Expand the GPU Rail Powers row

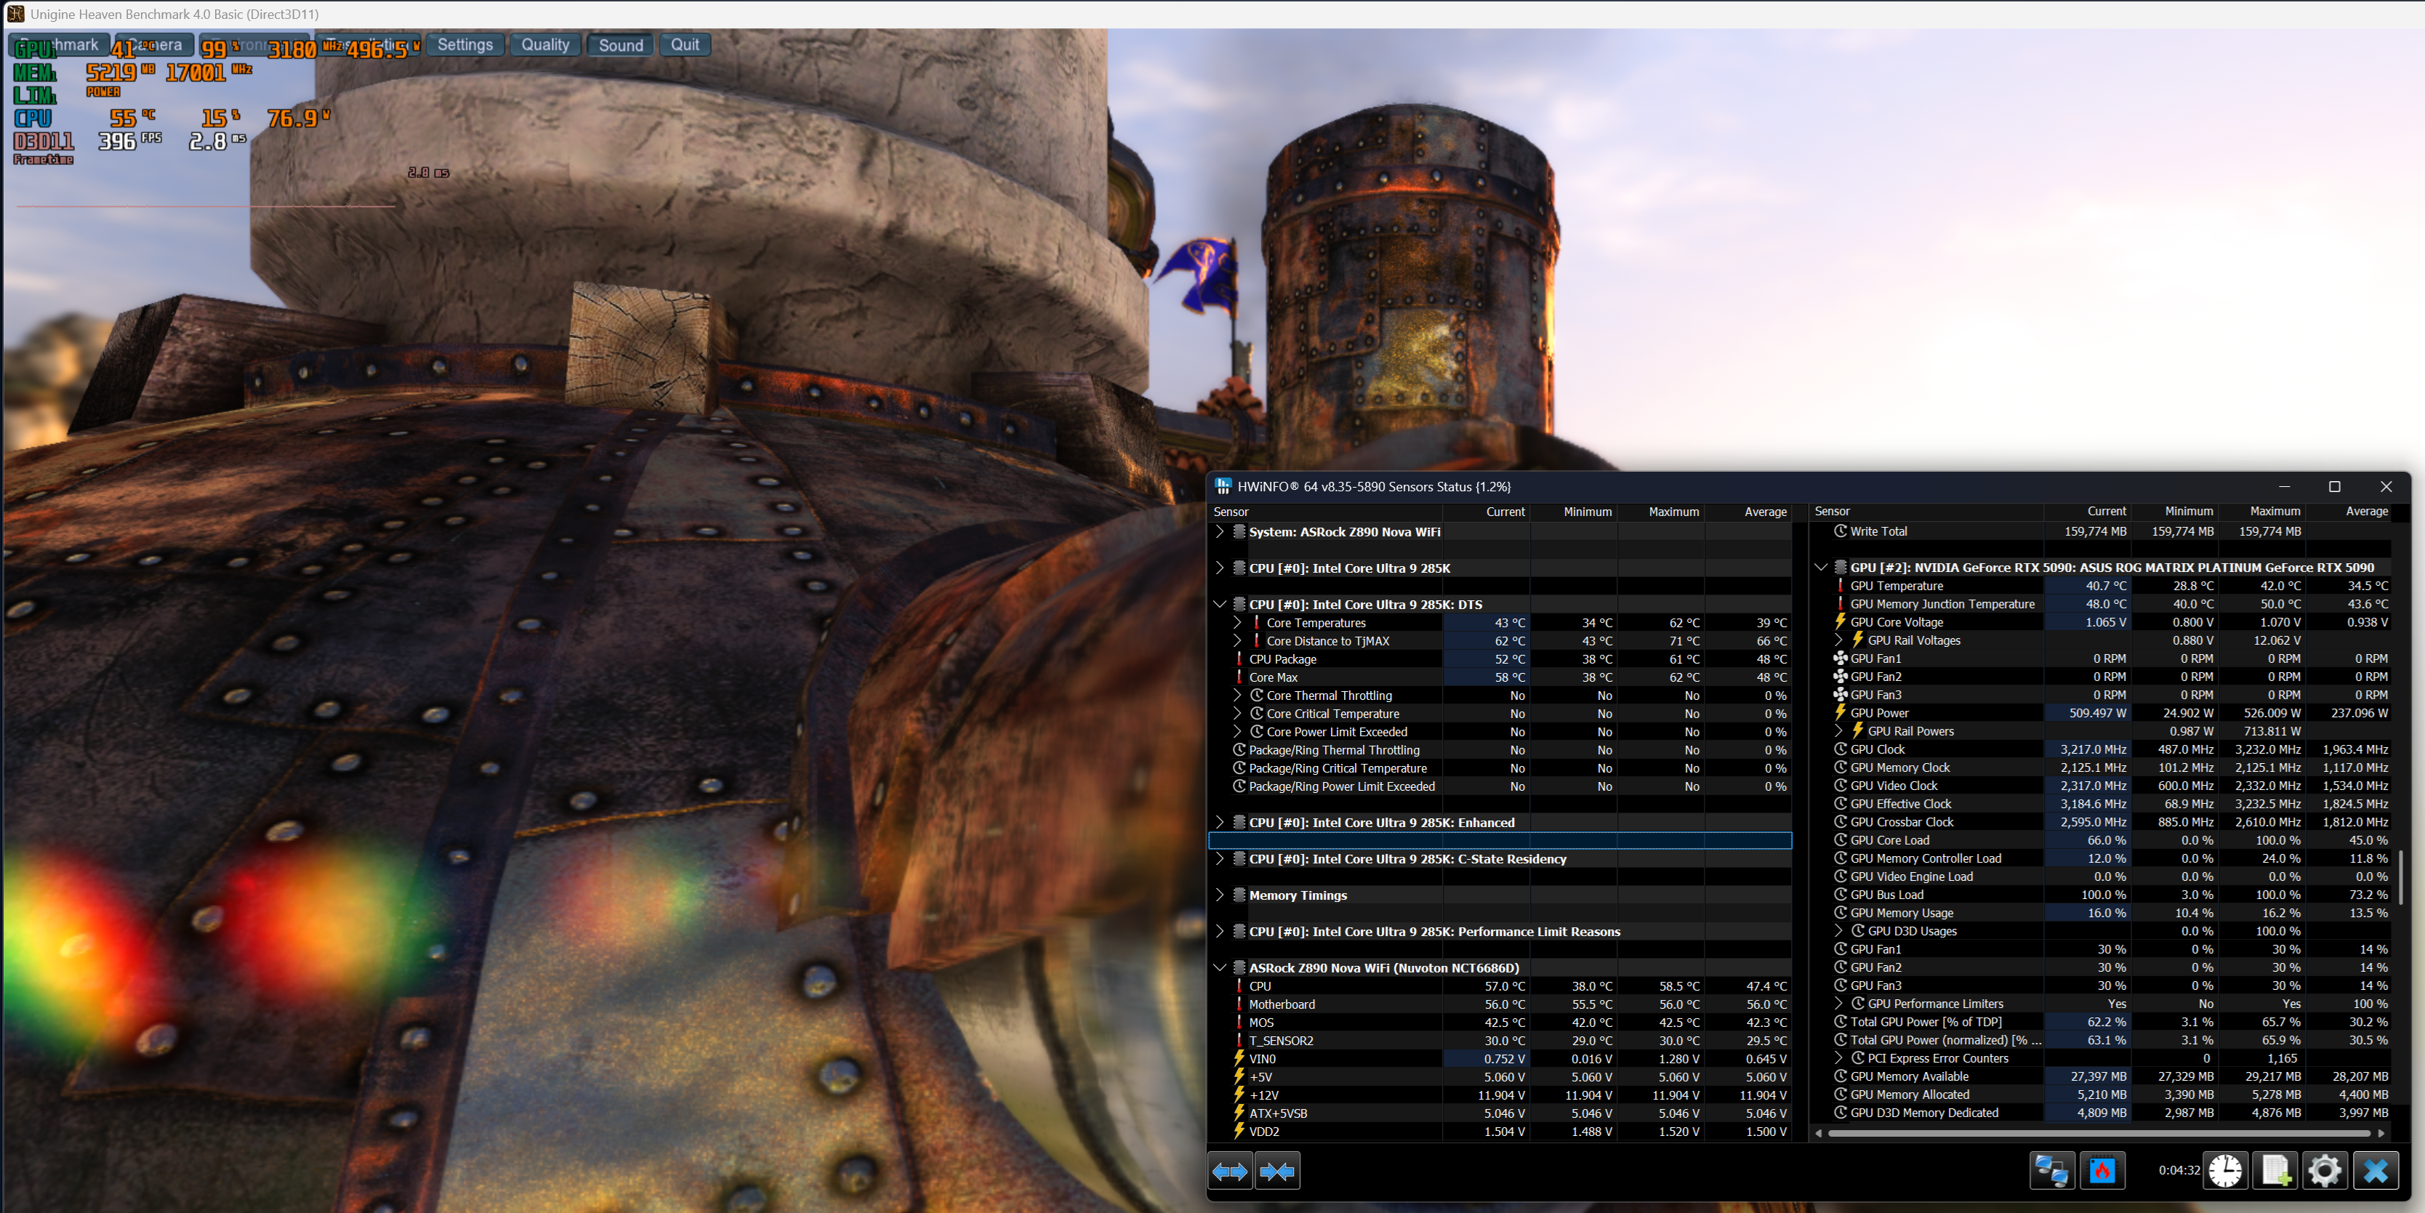pos(1838,731)
